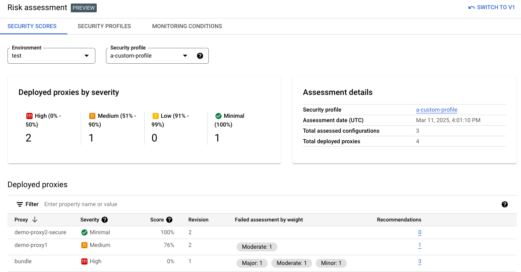
Task: Click the Medium severity icon next to demo-proxy1
Action: [84, 245]
